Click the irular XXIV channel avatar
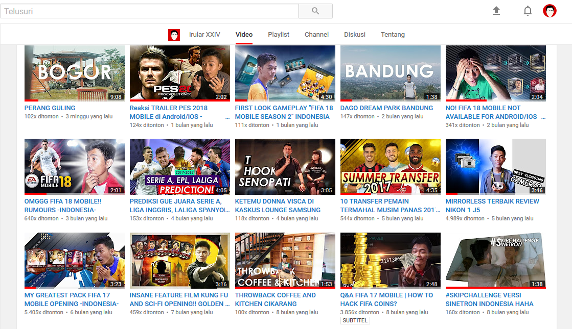This screenshot has width=572, height=329. 174,35
